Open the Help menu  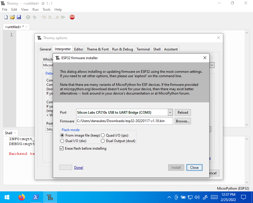pyautogui.click(x=58, y=10)
